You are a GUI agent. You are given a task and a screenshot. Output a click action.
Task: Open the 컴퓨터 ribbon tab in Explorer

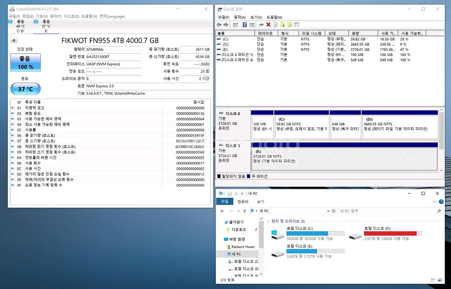click(243, 202)
